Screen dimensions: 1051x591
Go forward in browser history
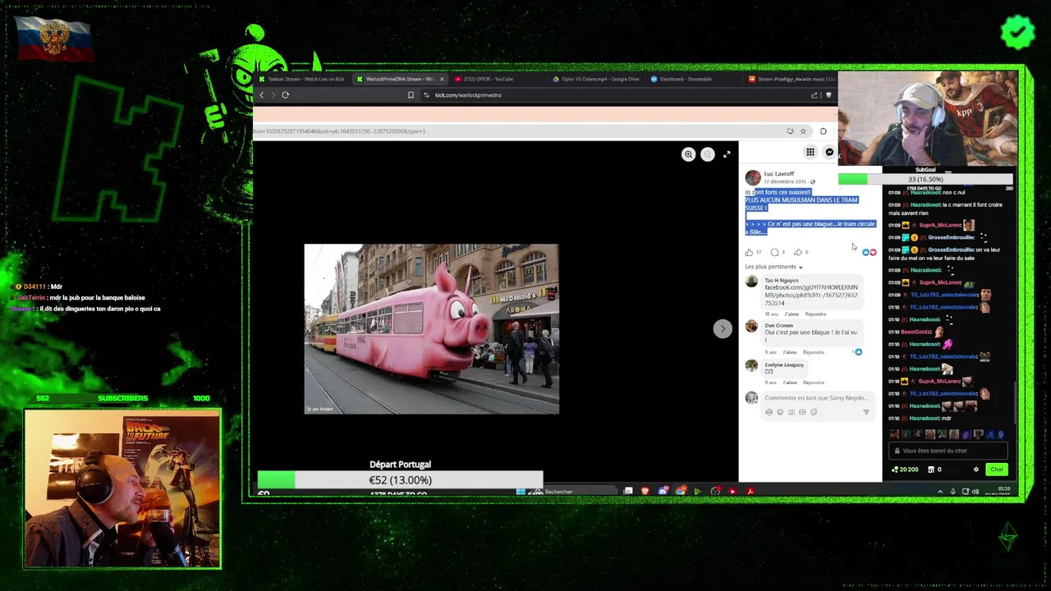pyautogui.click(x=273, y=95)
